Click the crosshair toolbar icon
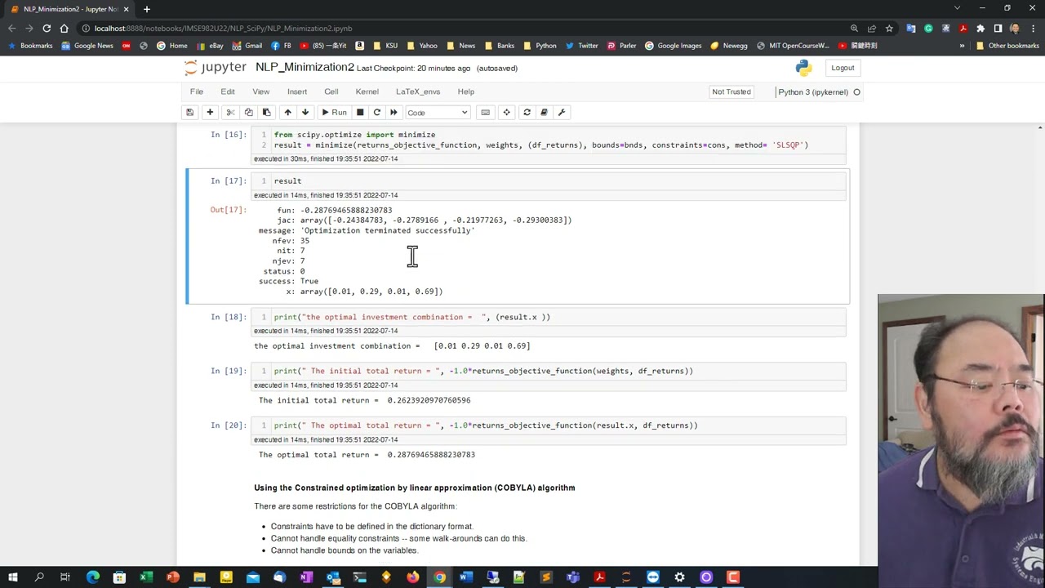The image size is (1045, 588). coord(506,113)
